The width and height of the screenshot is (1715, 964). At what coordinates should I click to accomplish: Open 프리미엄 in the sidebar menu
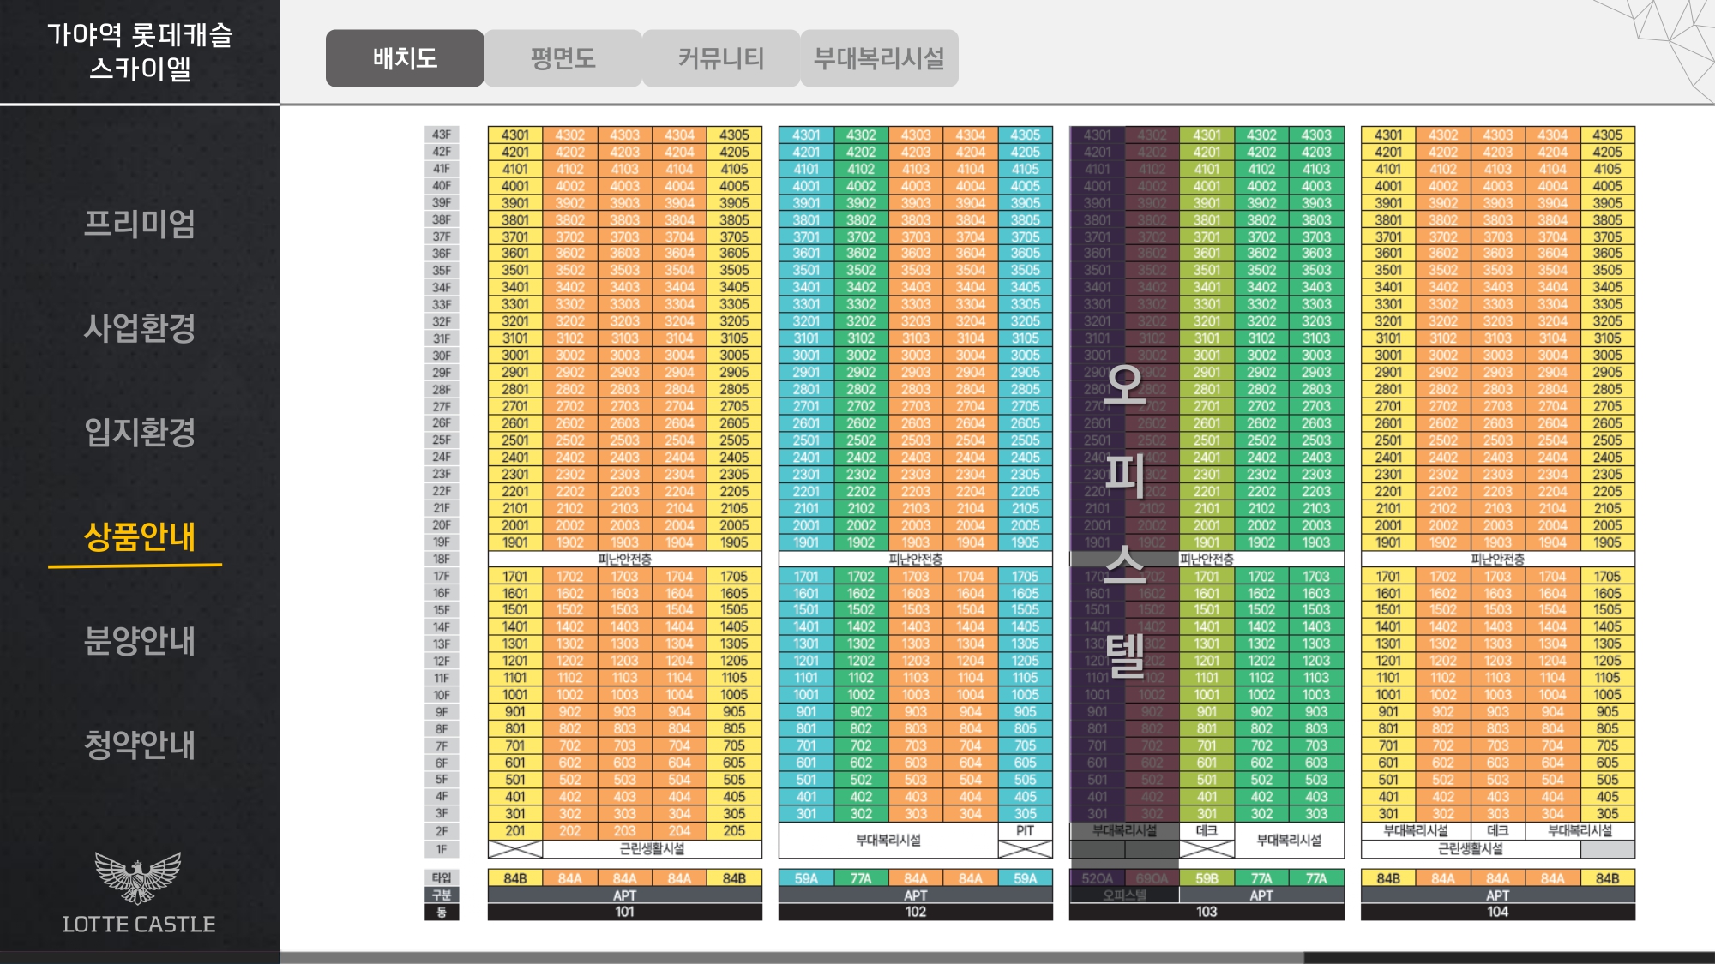[139, 224]
